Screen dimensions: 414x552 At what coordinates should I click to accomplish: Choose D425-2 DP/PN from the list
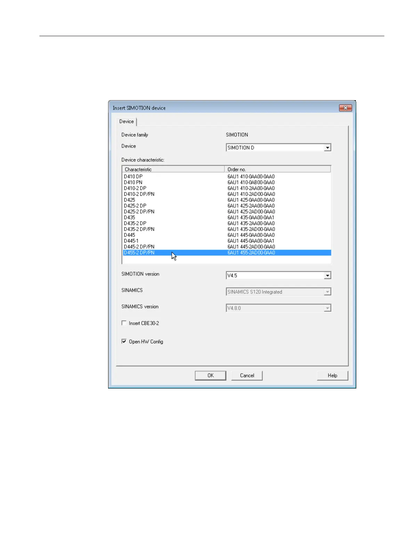(227, 211)
